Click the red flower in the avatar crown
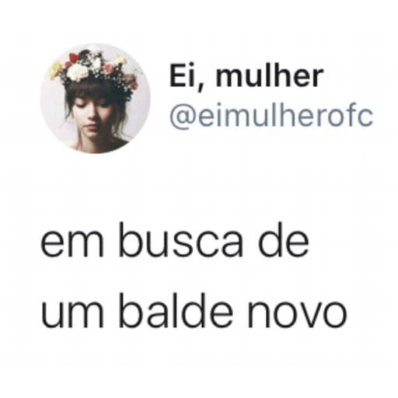The height and width of the screenshot is (398, 398). click(x=73, y=58)
